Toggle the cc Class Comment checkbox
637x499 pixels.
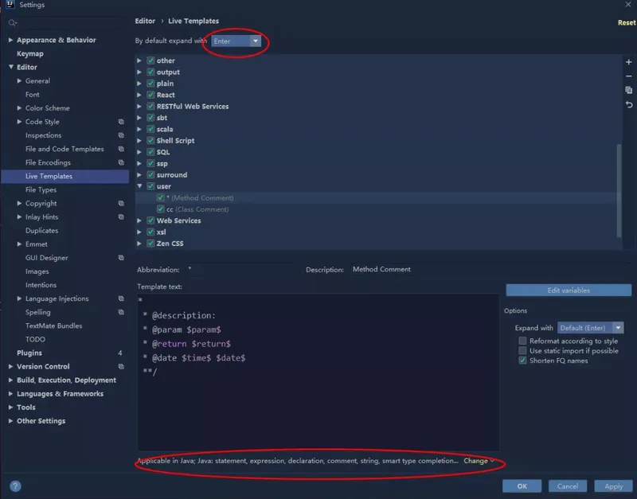[x=161, y=209]
